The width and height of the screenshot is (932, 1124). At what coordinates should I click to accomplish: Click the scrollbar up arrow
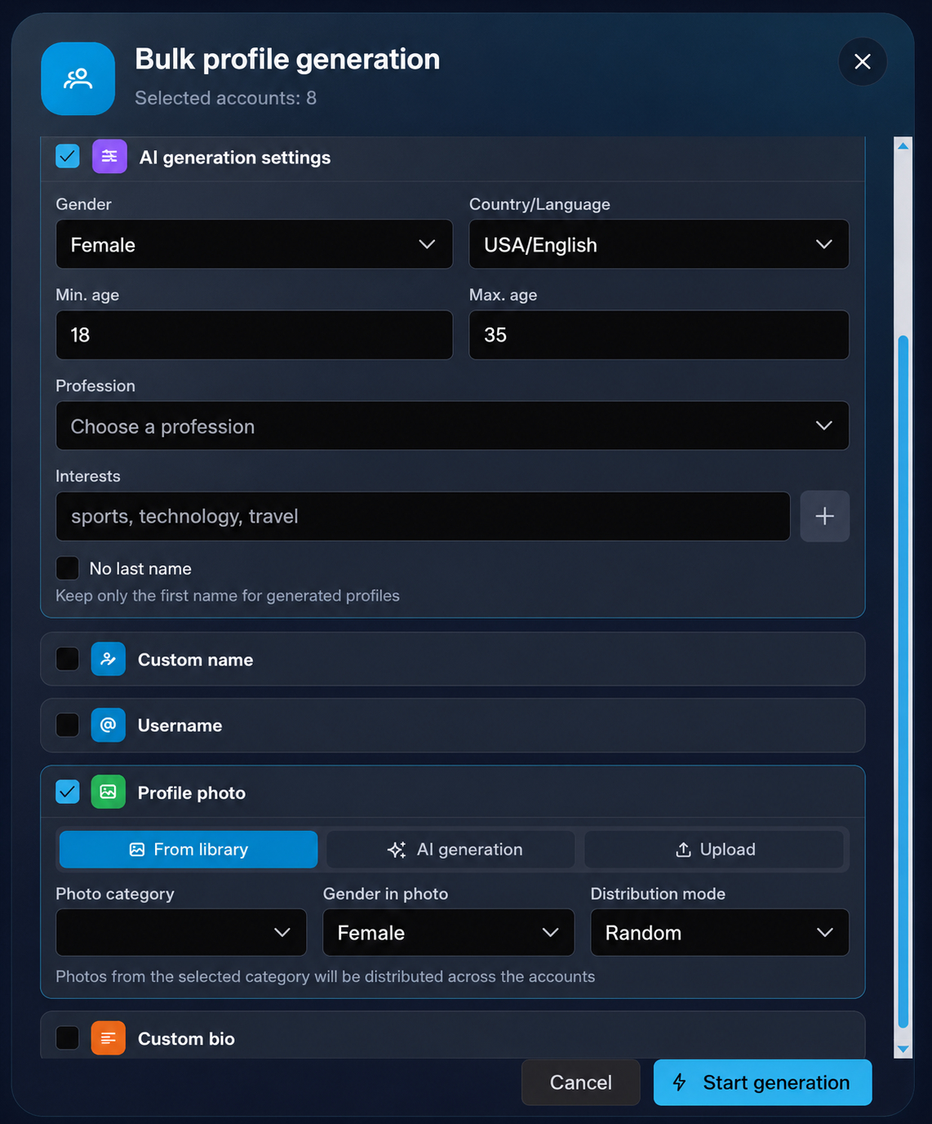903,146
